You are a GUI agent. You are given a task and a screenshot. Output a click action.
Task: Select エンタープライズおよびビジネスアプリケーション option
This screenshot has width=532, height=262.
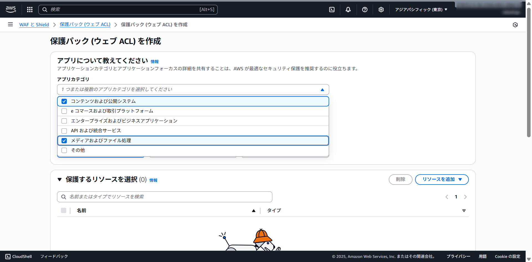[x=64, y=121]
